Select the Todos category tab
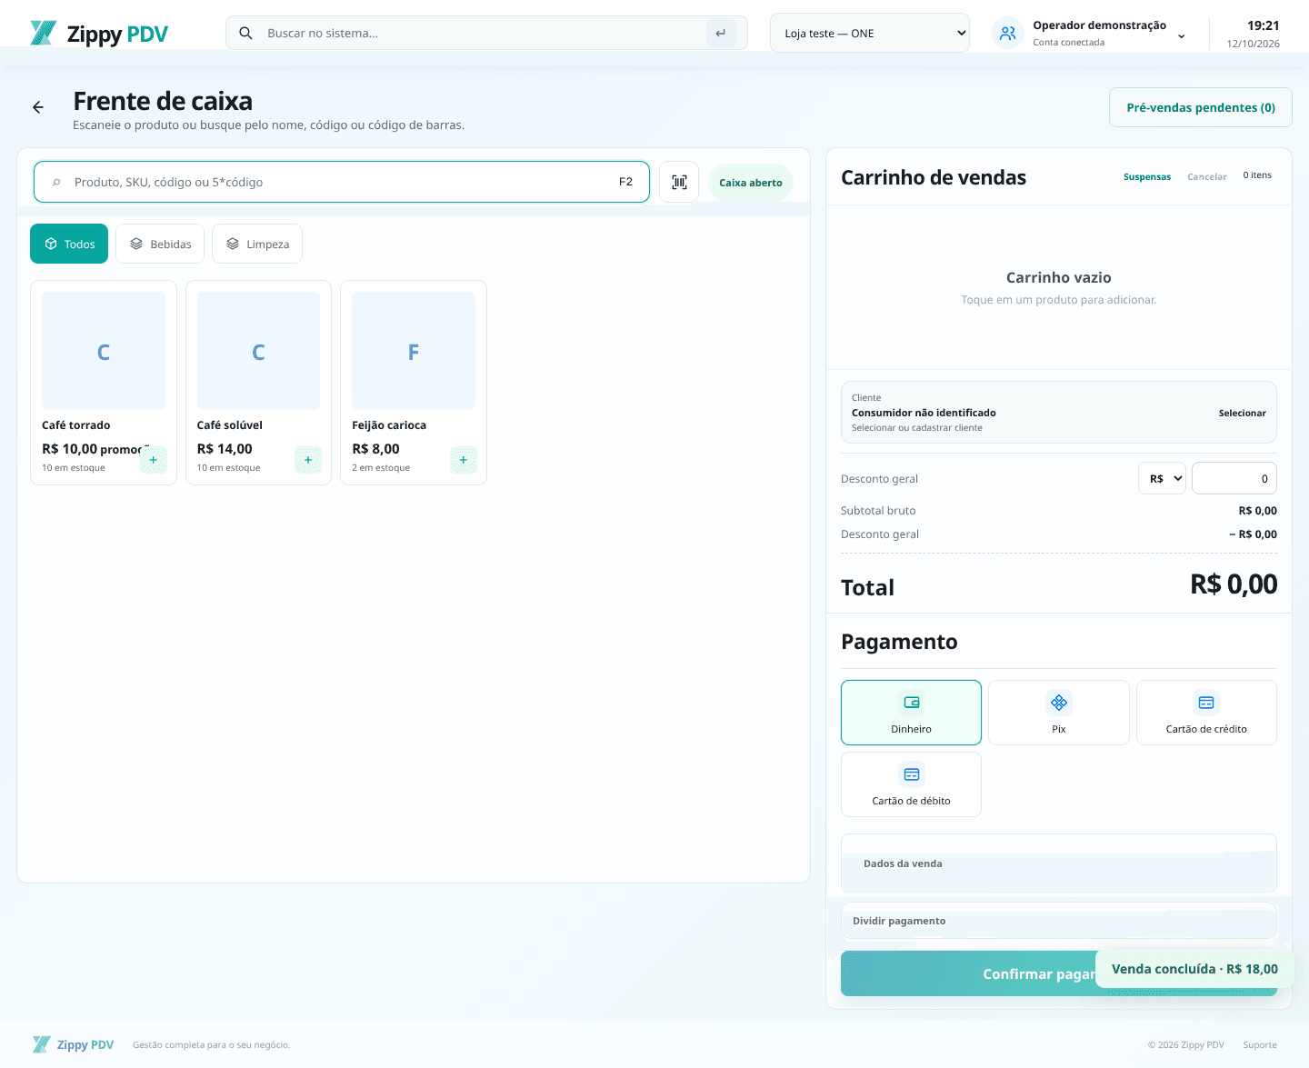 coord(69,244)
